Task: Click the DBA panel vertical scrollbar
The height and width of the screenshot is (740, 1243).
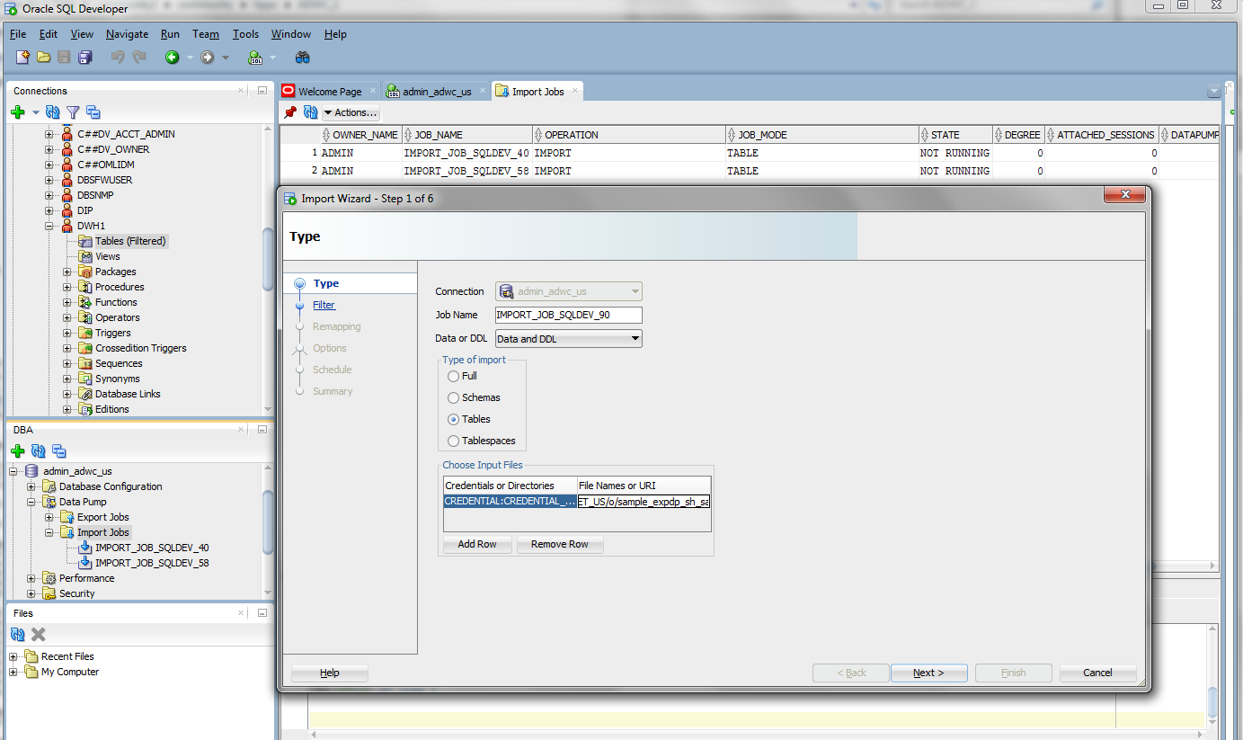Action: coord(267,522)
